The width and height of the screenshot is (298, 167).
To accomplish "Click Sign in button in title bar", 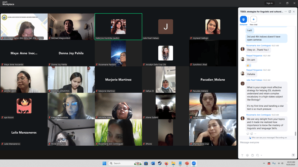I will pos(269,3).
